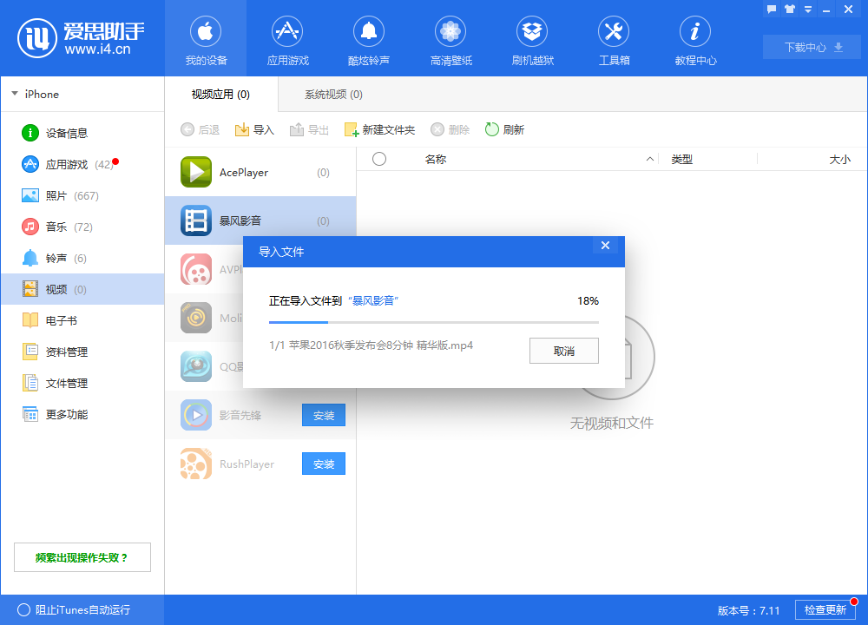868x625 pixels.
Task: Click the 删除 delete toolbar button
Action: (450, 129)
